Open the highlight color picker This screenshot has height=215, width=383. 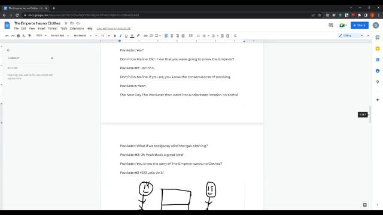(x=138, y=36)
